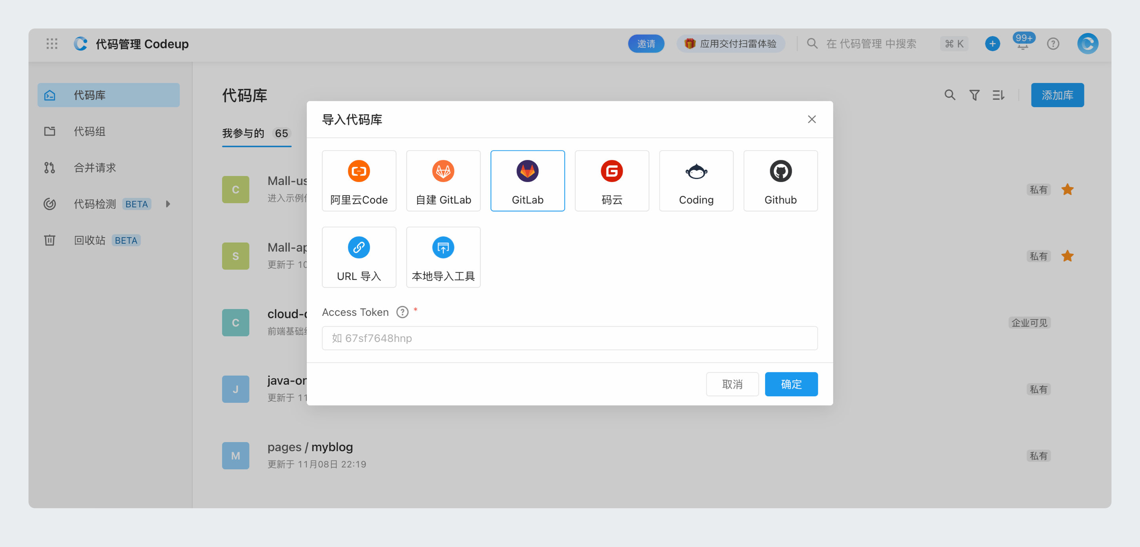The height and width of the screenshot is (547, 1140).
Task: Click the S avatar of Mall-ap
Action: pos(236,256)
